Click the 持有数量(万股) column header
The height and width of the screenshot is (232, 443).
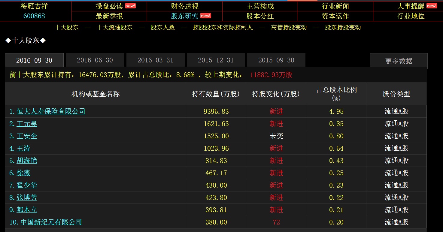216,94
